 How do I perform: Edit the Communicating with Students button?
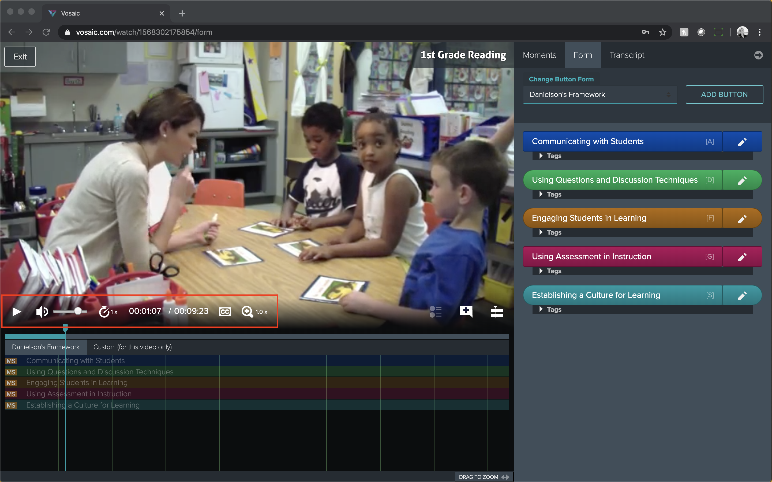point(742,142)
